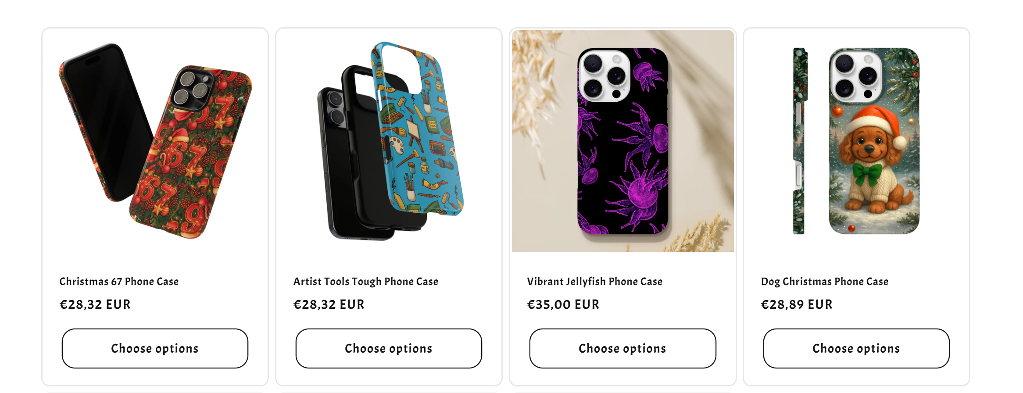Image resolution: width=1023 pixels, height=393 pixels.
Task: Click the black phone screen in Christmas 67 image
Action: (x=107, y=123)
